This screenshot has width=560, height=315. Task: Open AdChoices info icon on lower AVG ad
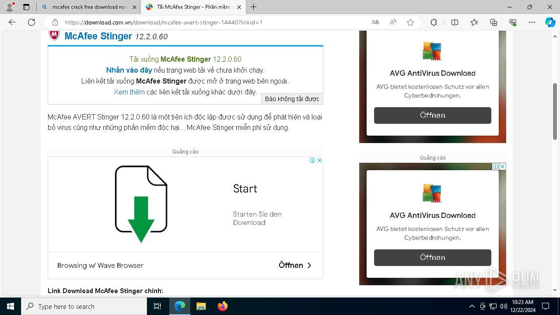[495, 166]
